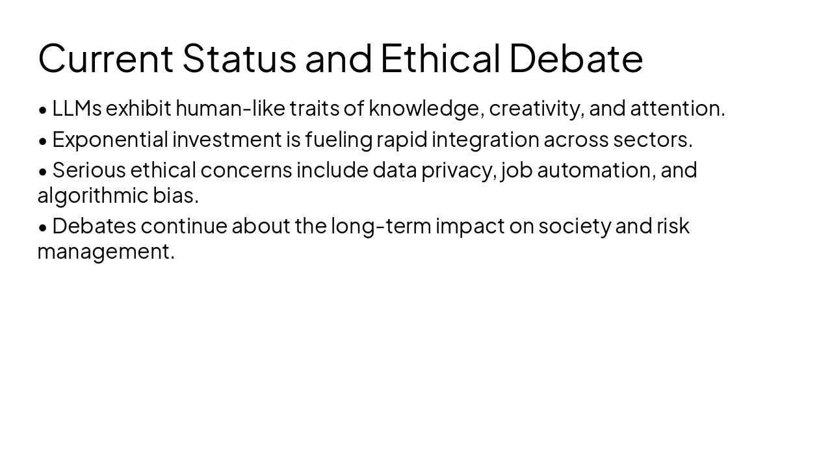This screenshot has width=832, height=468.
Task: Click the bullet marker before 'Exponential'
Action: point(43,140)
